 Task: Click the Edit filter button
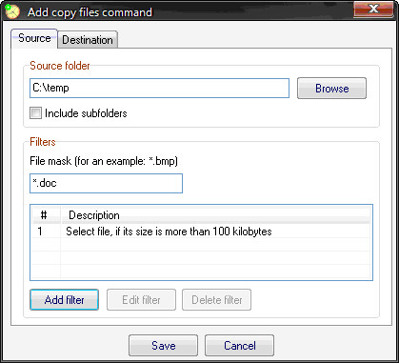(141, 300)
